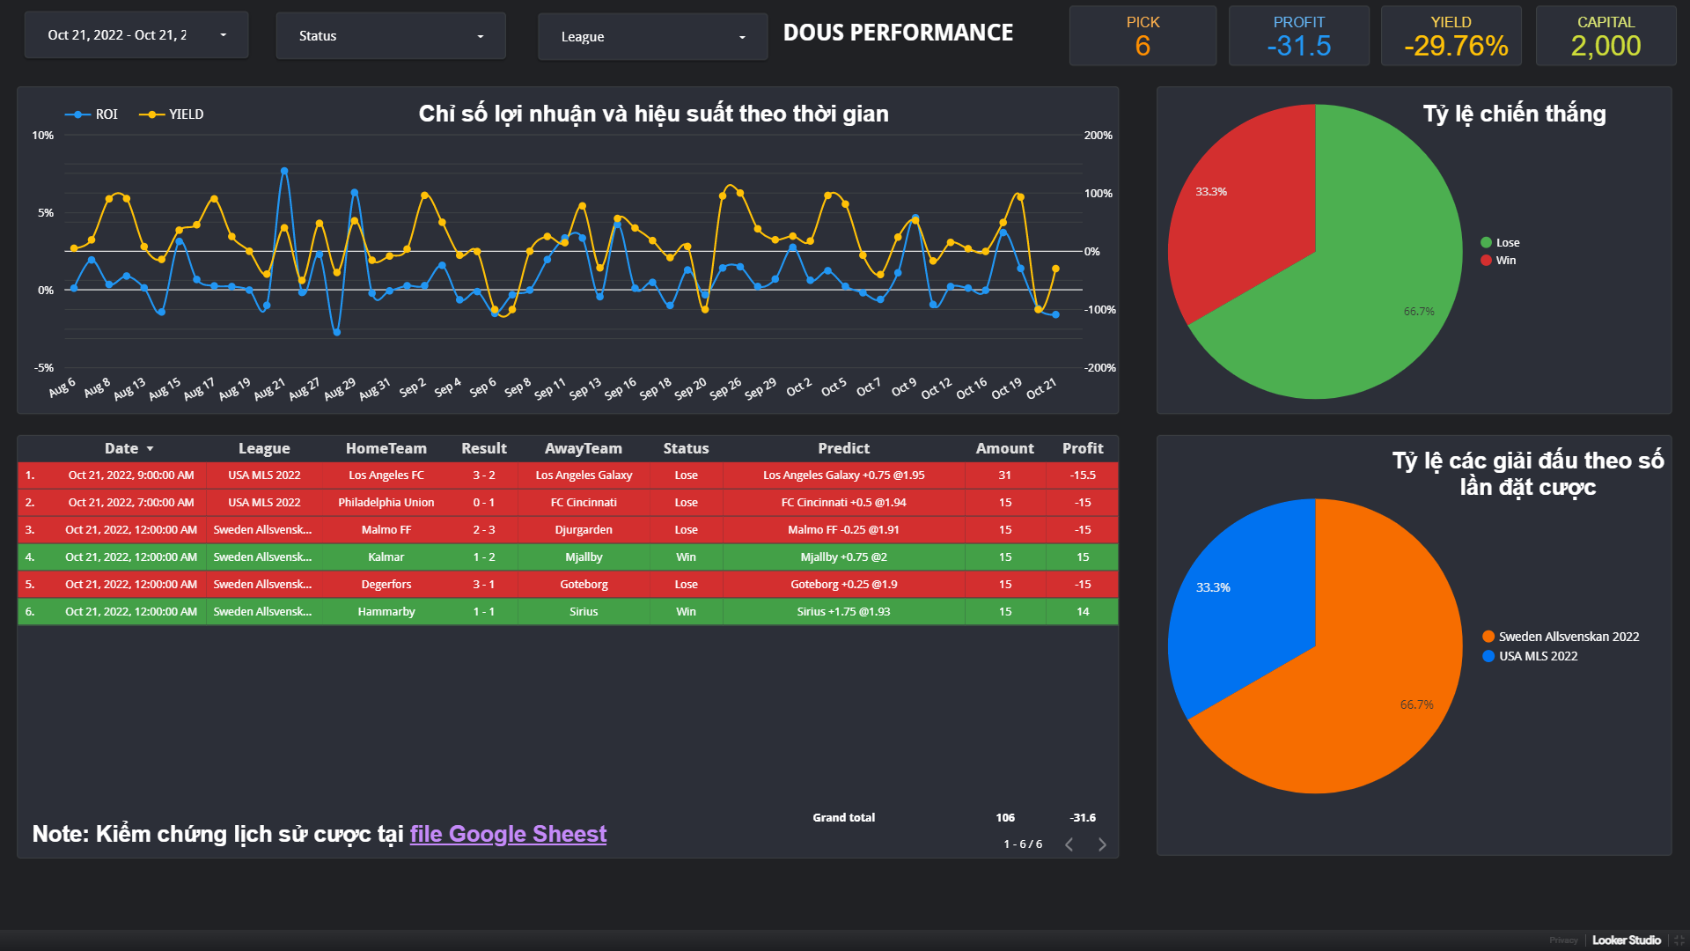Click the 1 - 6 / 6 page indicator

tap(1022, 844)
